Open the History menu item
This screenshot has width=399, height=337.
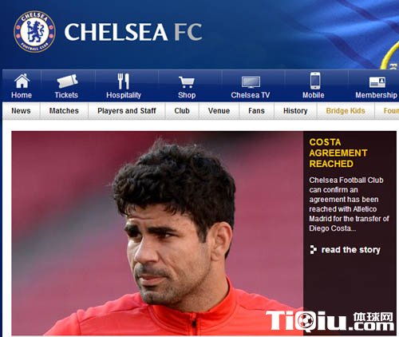tap(295, 111)
